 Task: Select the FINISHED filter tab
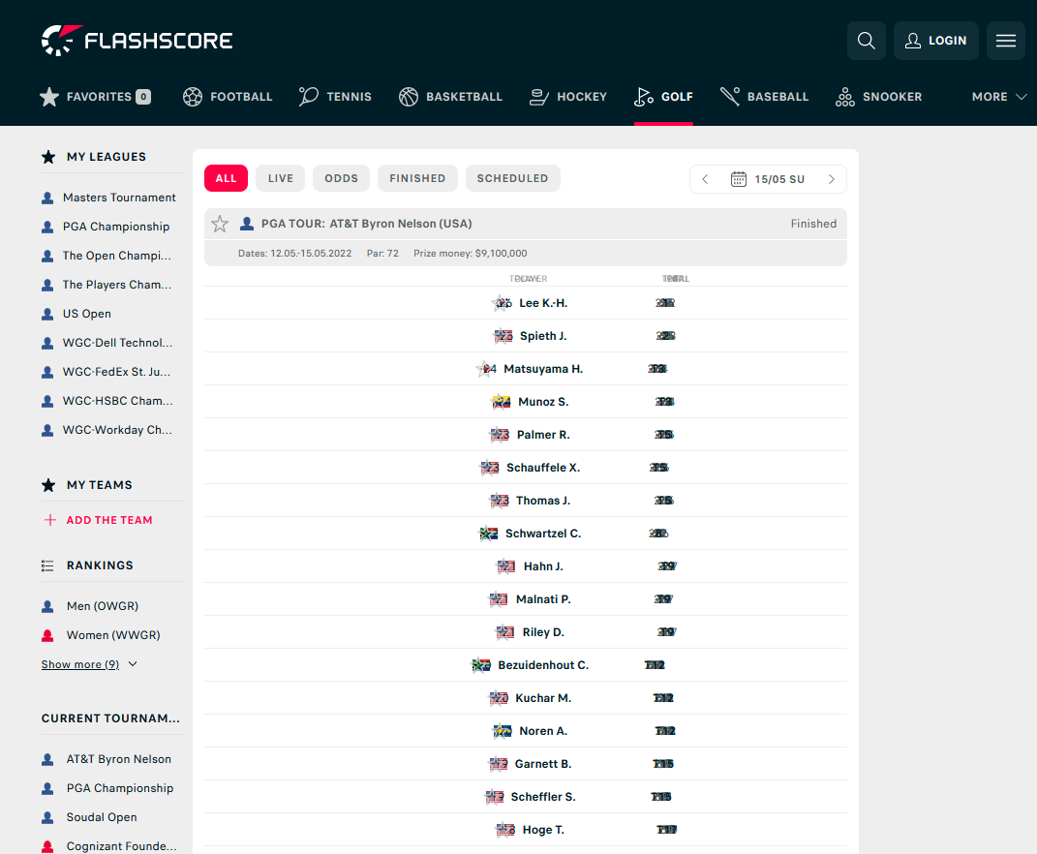[x=417, y=178]
